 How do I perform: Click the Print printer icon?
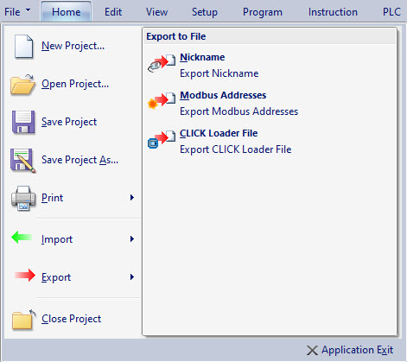[x=23, y=198]
